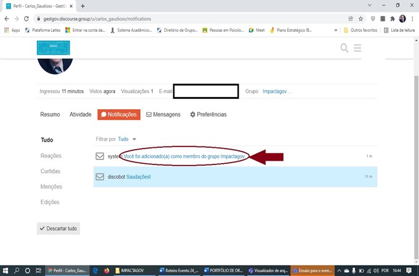Open the Chrome extensions puzzle icon

[x=392, y=18]
